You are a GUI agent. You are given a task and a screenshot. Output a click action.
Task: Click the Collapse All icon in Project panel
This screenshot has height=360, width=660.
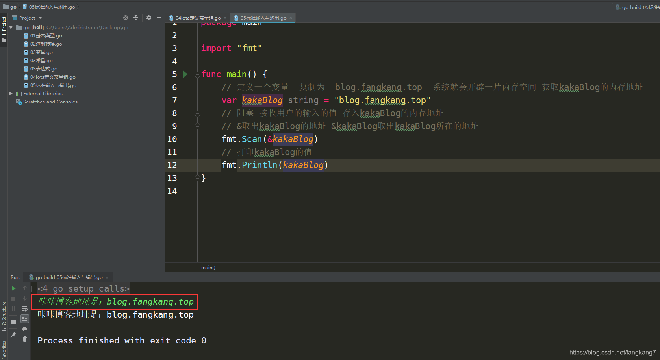click(x=136, y=18)
